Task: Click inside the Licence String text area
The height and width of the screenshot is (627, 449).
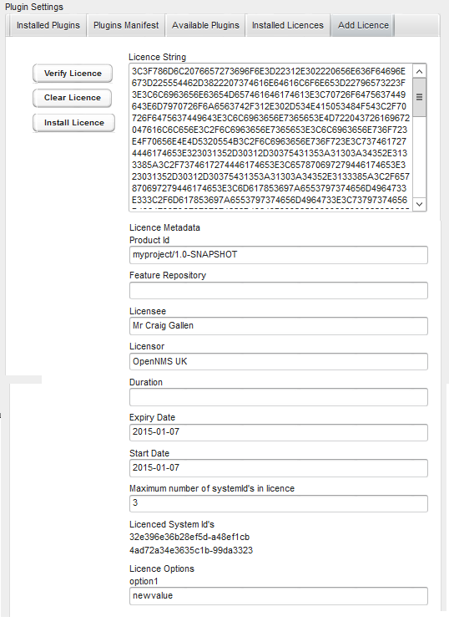Action: [270, 138]
